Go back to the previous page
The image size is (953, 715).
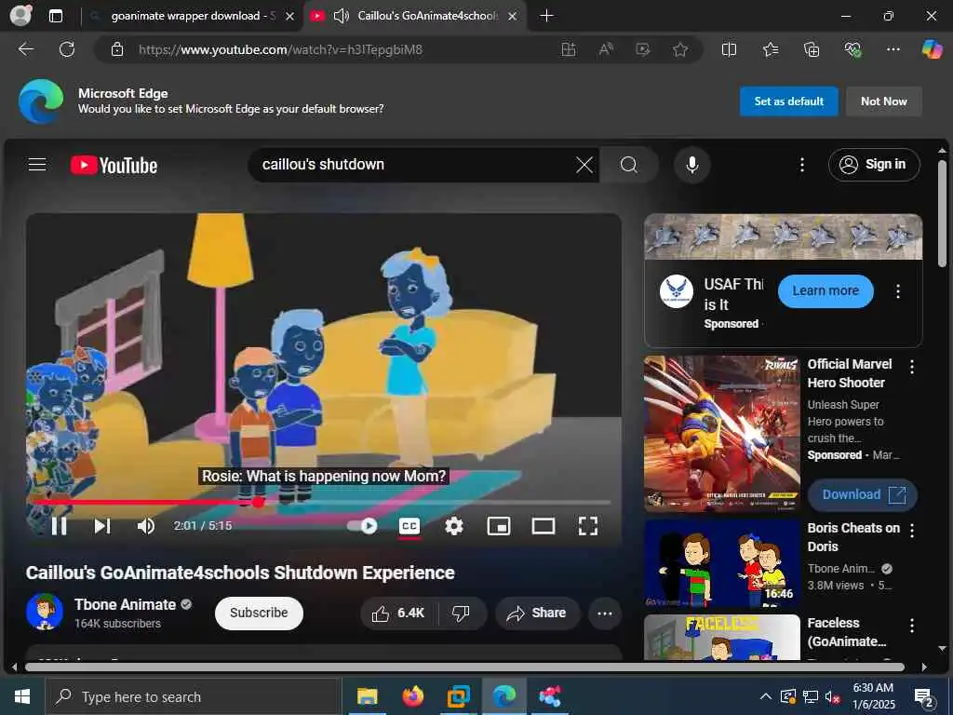(x=26, y=49)
